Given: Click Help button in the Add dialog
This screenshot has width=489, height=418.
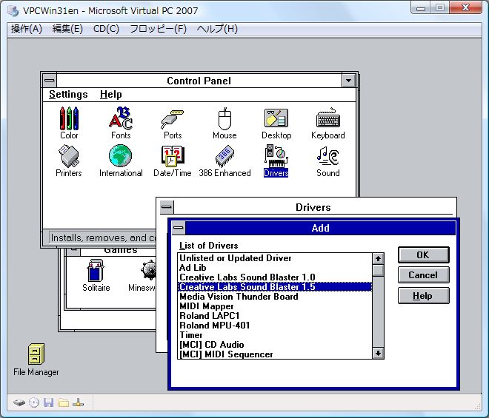Looking at the screenshot, I should [424, 296].
